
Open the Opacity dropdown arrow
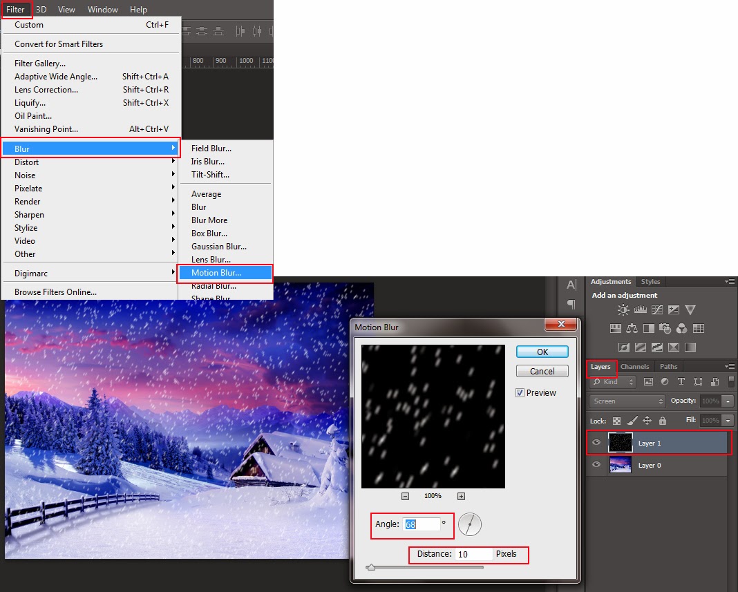(728, 401)
